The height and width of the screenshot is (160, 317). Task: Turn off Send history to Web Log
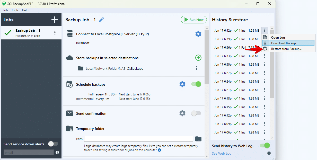pyautogui.click(x=265, y=146)
